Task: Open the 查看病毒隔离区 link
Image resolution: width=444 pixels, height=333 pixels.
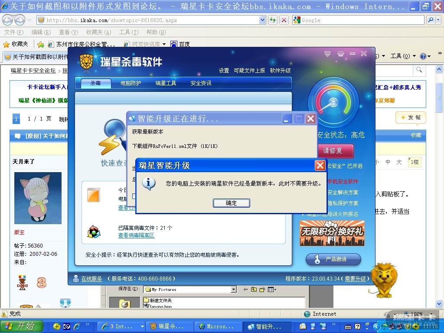Action: (x=136, y=235)
